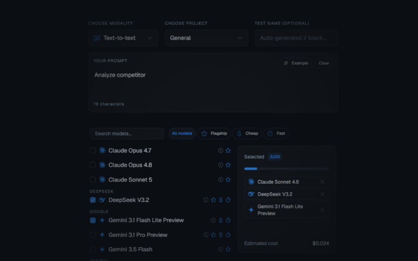The image size is (418, 261).
Task: Focus the Search models field
Action: coord(127,133)
